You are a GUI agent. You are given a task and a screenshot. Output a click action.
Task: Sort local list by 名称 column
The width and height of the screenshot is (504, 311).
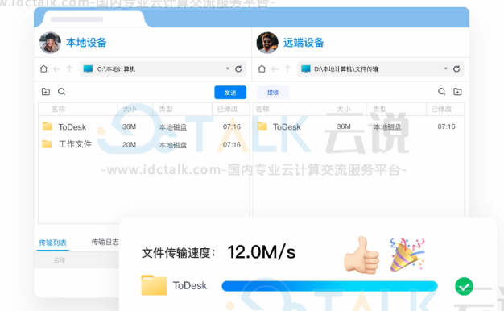click(58, 109)
